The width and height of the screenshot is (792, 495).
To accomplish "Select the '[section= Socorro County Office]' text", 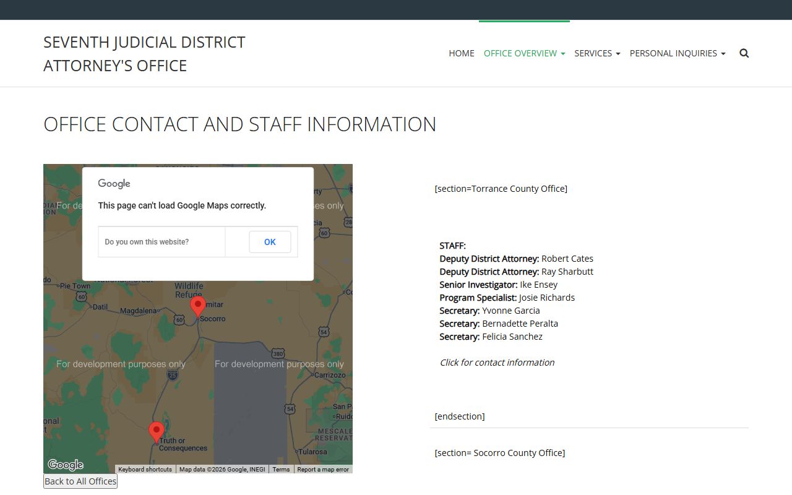I will (500, 453).
